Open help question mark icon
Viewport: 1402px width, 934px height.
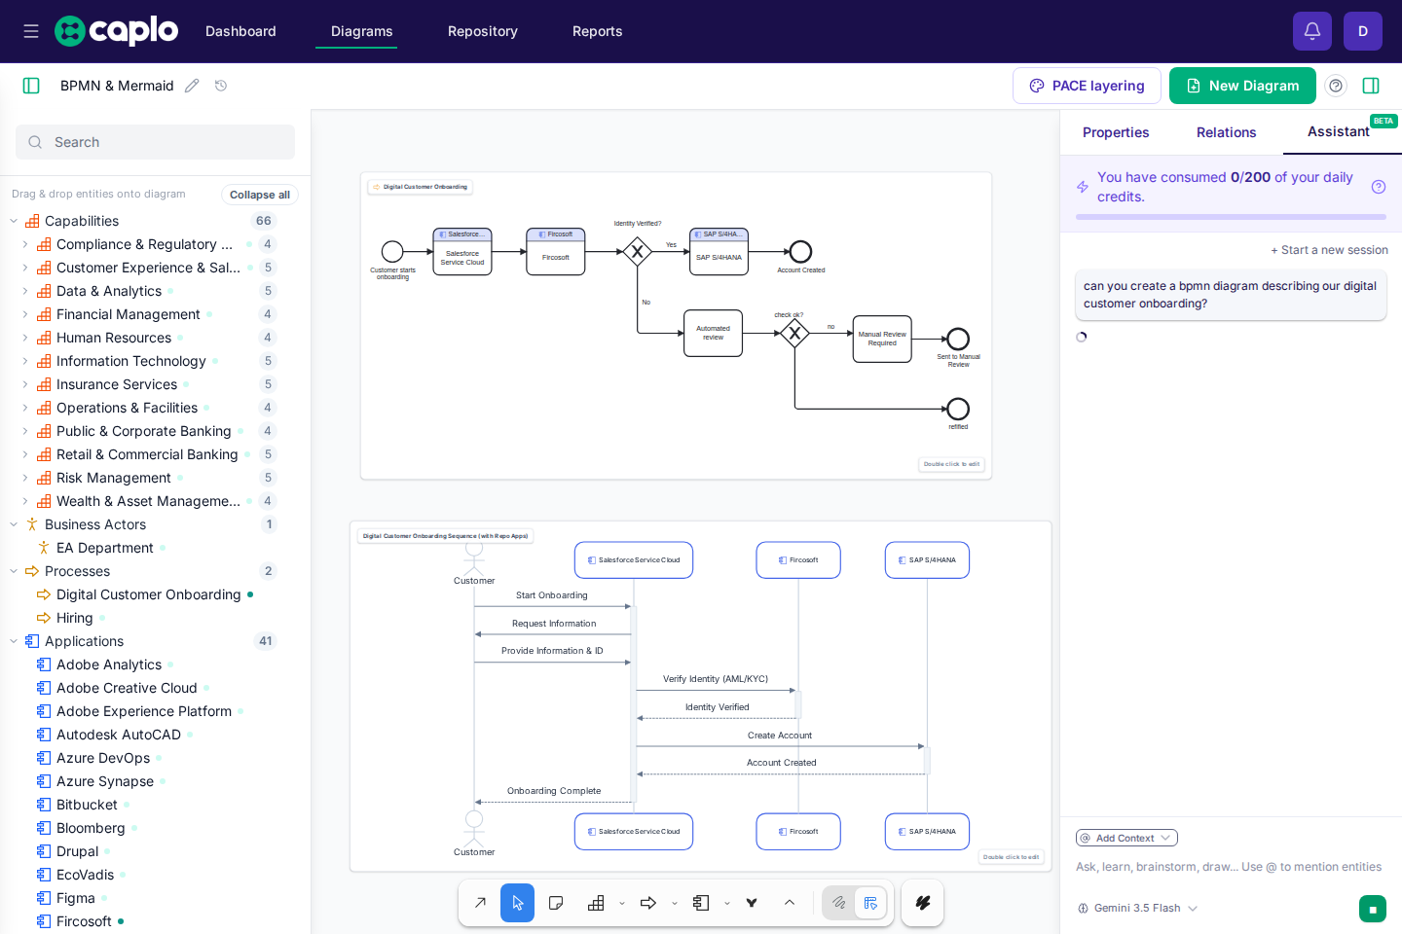click(x=1336, y=86)
